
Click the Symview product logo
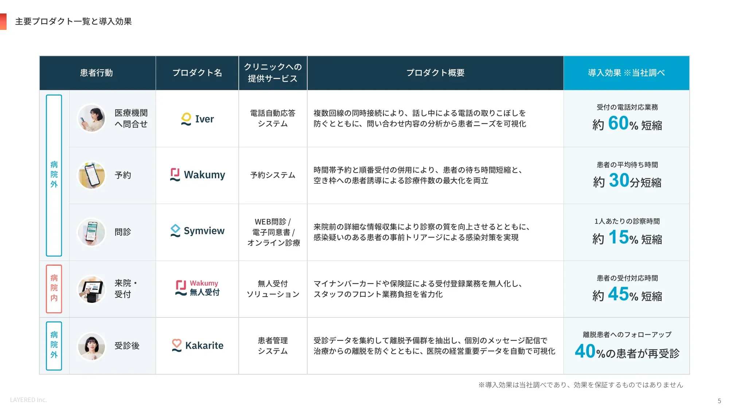(197, 231)
